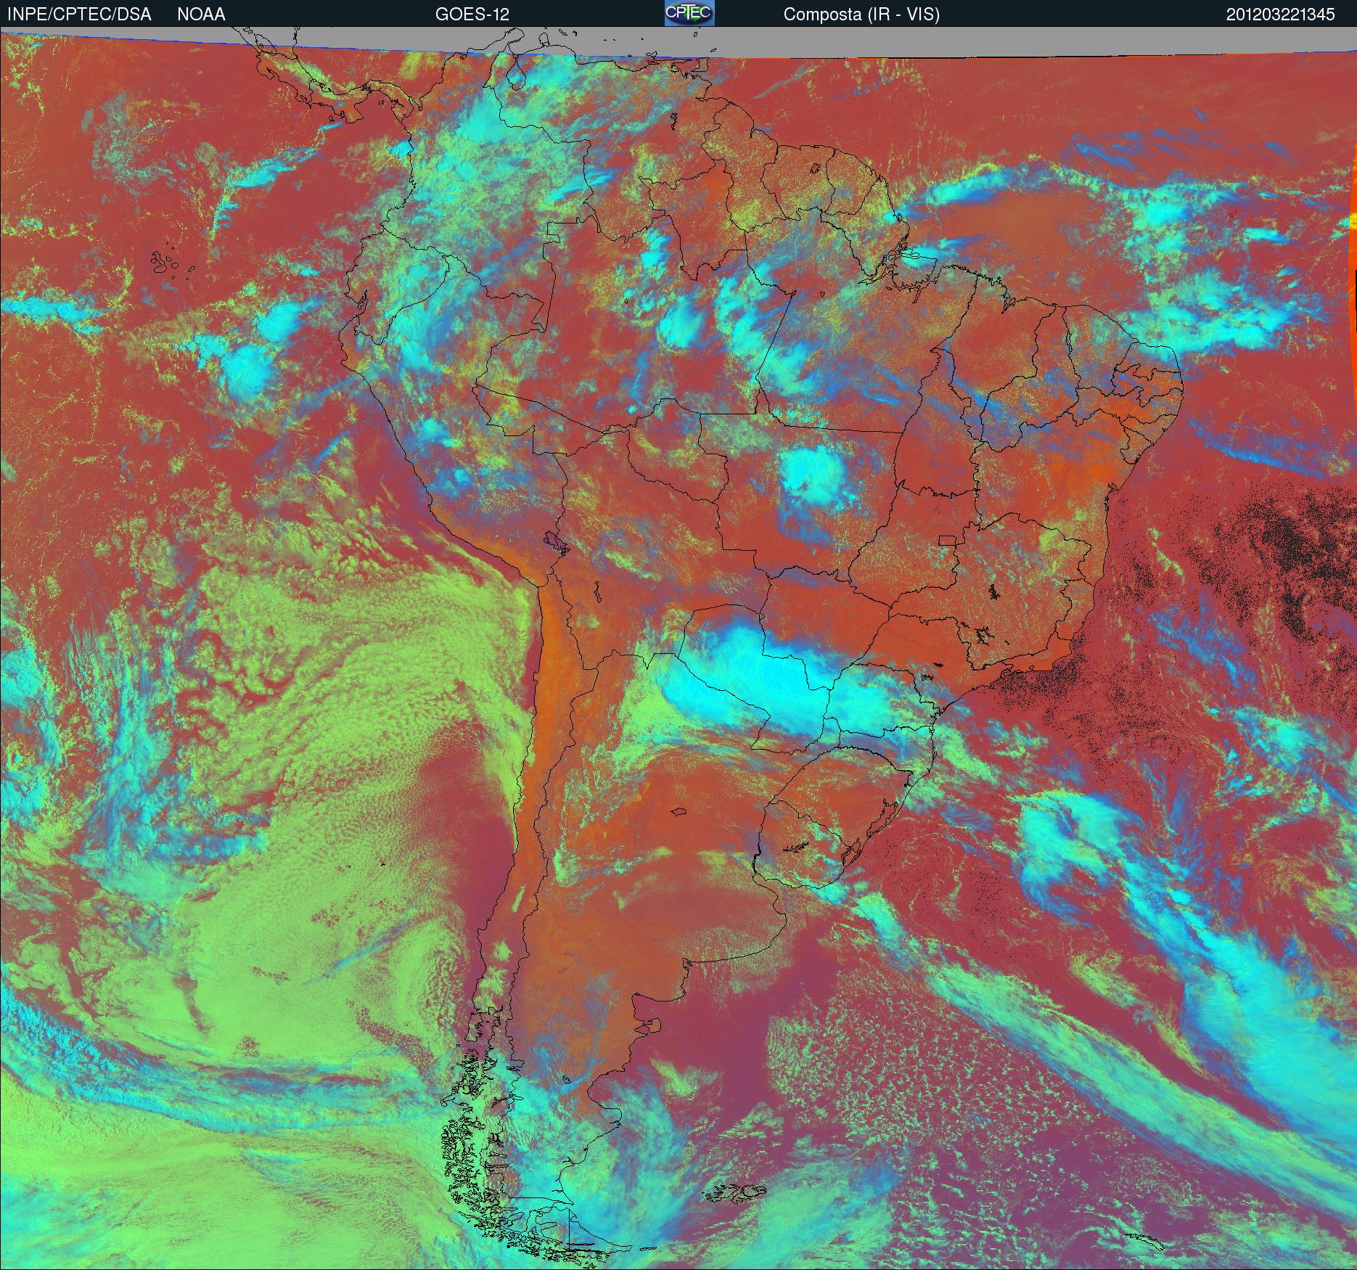The width and height of the screenshot is (1357, 1270).
Task: Click the gray no-data strip at top
Action: coord(943,42)
